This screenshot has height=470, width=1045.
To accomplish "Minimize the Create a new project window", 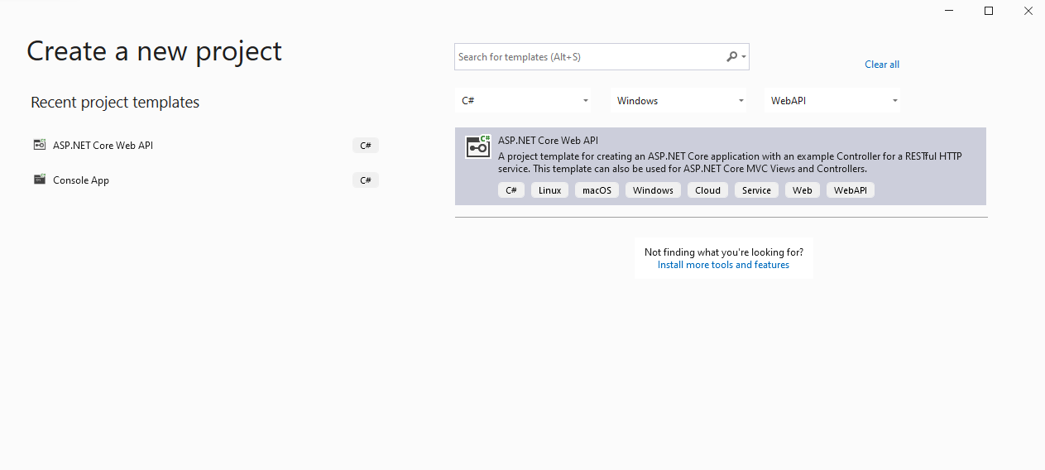I will point(950,11).
